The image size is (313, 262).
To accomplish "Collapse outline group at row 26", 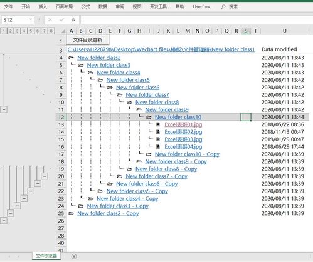I will tap(4, 221).
